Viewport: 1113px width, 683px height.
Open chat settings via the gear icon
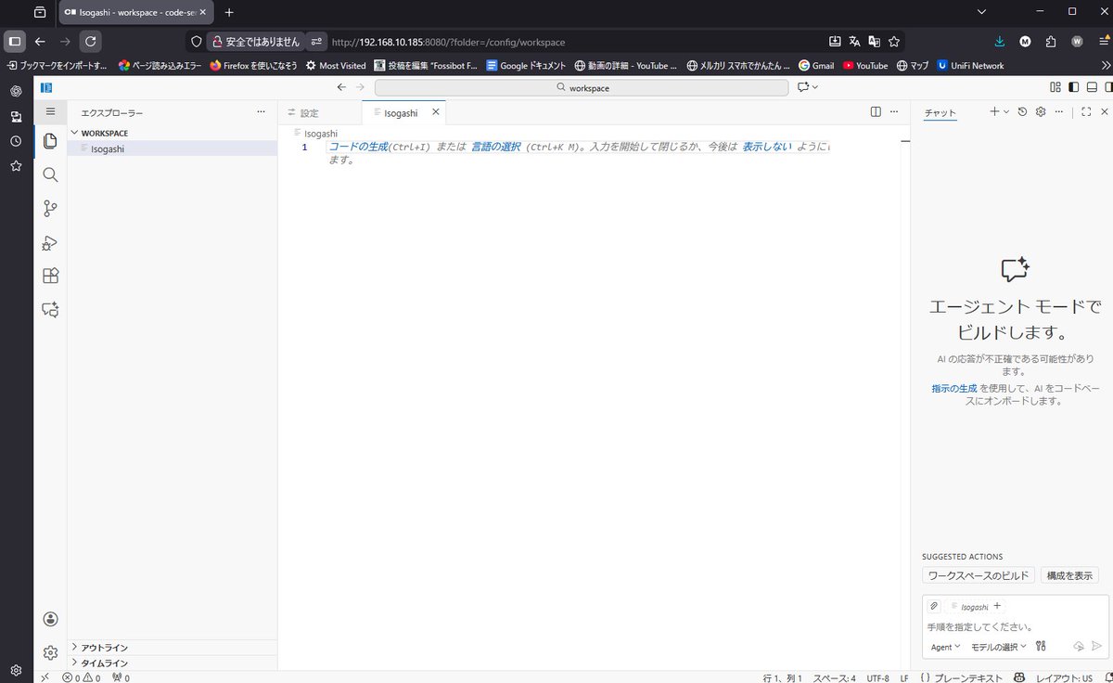click(1040, 111)
